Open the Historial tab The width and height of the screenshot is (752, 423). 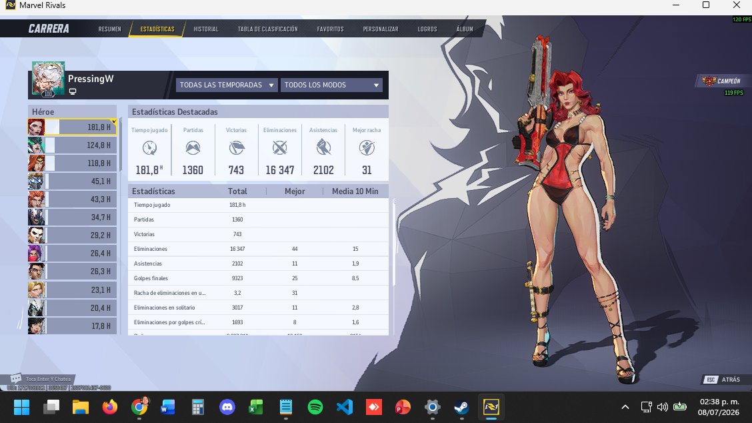(206, 29)
